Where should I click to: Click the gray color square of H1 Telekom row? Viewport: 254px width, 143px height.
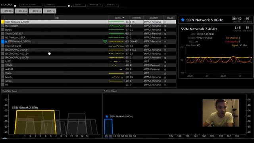[x=3, y=26]
